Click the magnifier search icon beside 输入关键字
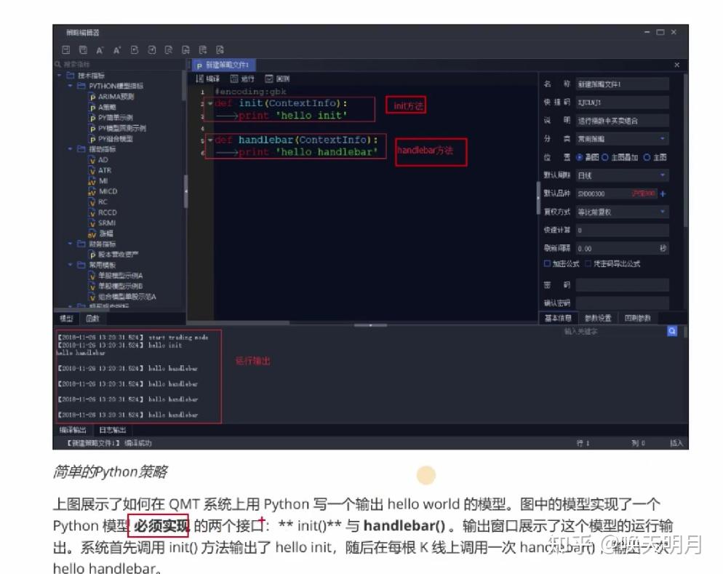Image resolution: width=723 pixels, height=574 pixels. pyautogui.click(x=672, y=330)
